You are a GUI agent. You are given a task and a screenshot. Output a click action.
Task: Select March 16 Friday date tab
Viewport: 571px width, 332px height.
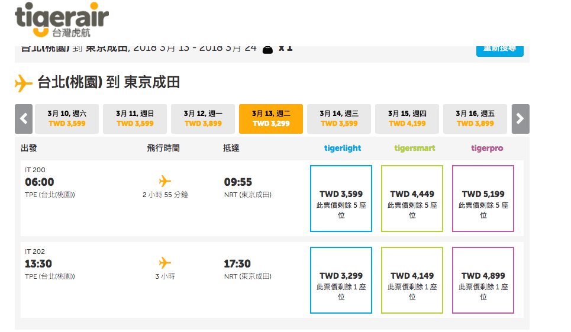tap(475, 119)
